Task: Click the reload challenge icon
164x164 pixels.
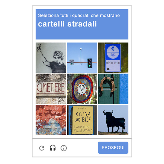Action: click(42, 148)
